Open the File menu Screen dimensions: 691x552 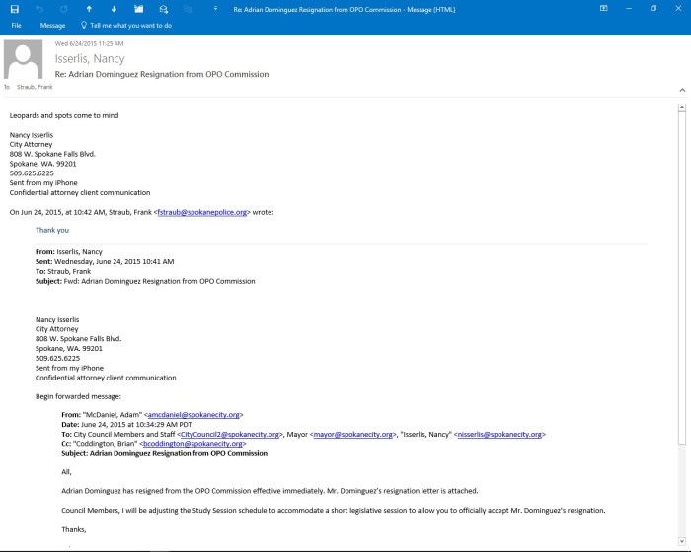(16, 25)
